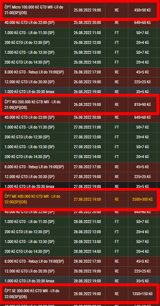Image resolution: width=160 pixels, height=306 pixels.
Task: Click date cell 28.08.2022 17:00
Action: (x=87, y=261)
